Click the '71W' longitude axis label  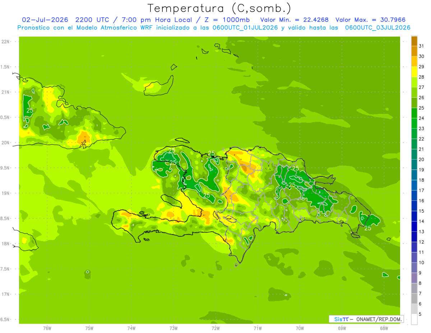pyautogui.click(x=258, y=328)
